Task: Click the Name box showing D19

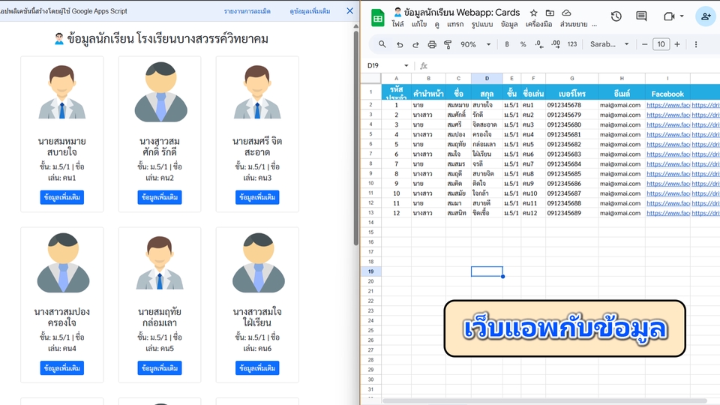Action: pyautogui.click(x=383, y=66)
